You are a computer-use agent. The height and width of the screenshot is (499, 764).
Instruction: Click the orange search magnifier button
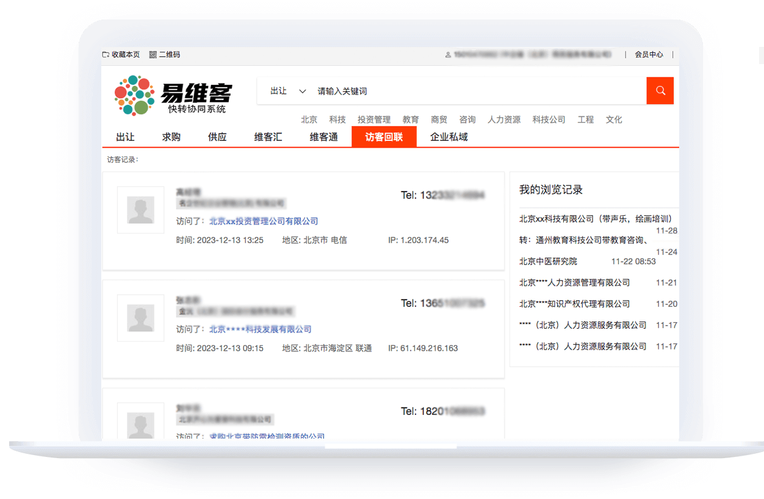pyautogui.click(x=660, y=91)
